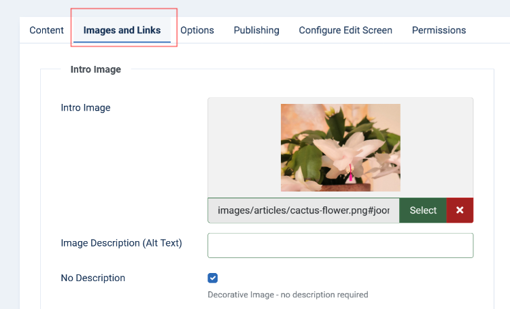Click the cactus flower preview thumbnail

point(340,147)
